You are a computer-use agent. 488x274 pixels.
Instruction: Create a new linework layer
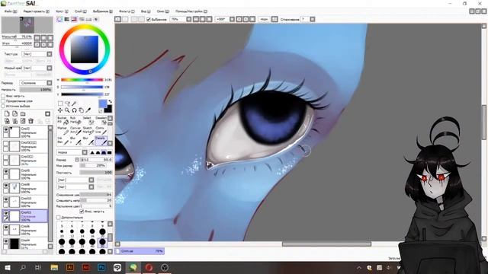pos(15,113)
